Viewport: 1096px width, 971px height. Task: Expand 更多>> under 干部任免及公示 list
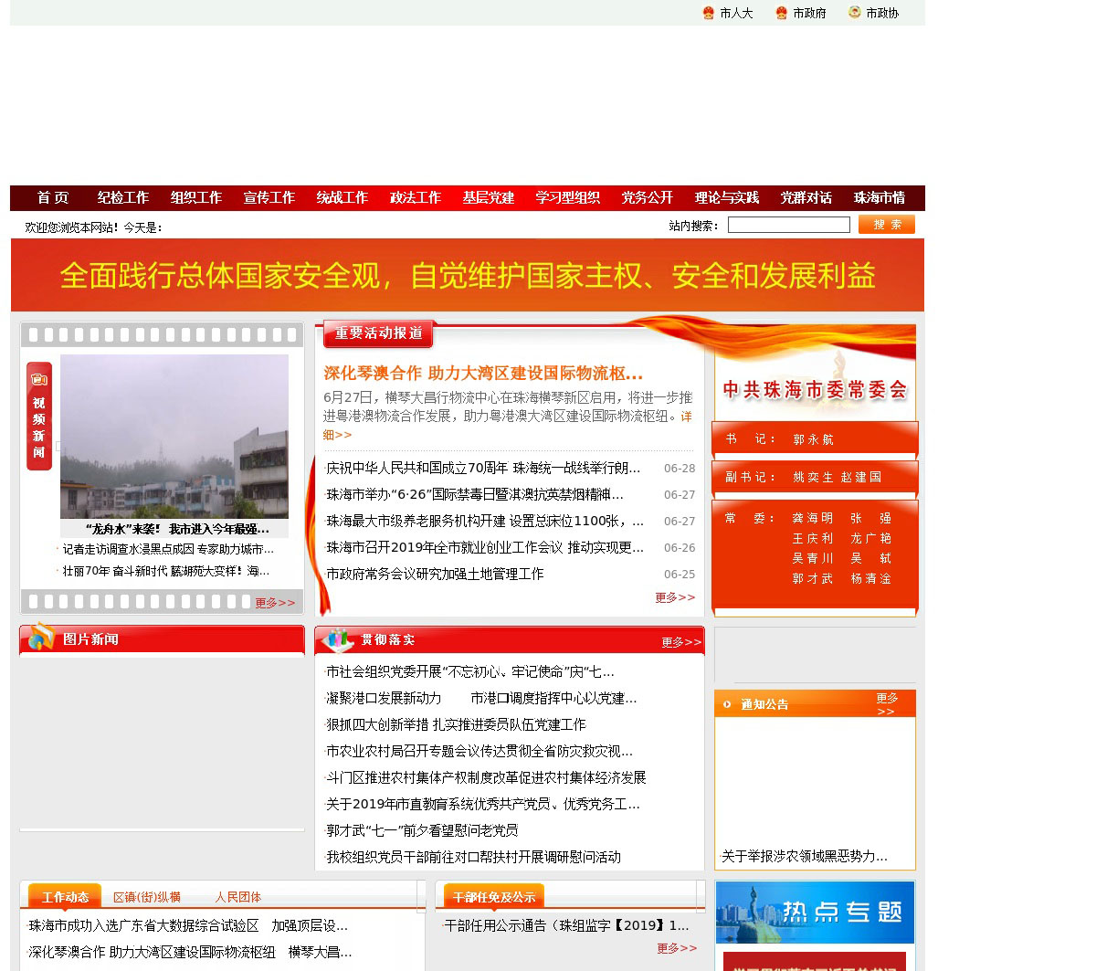[x=677, y=948]
